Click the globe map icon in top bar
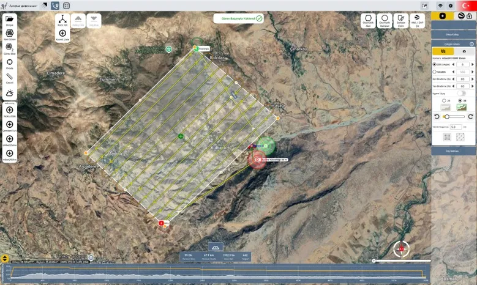The height and width of the screenshot is (285, 477). pyautogui.click(x=424, y=6)
